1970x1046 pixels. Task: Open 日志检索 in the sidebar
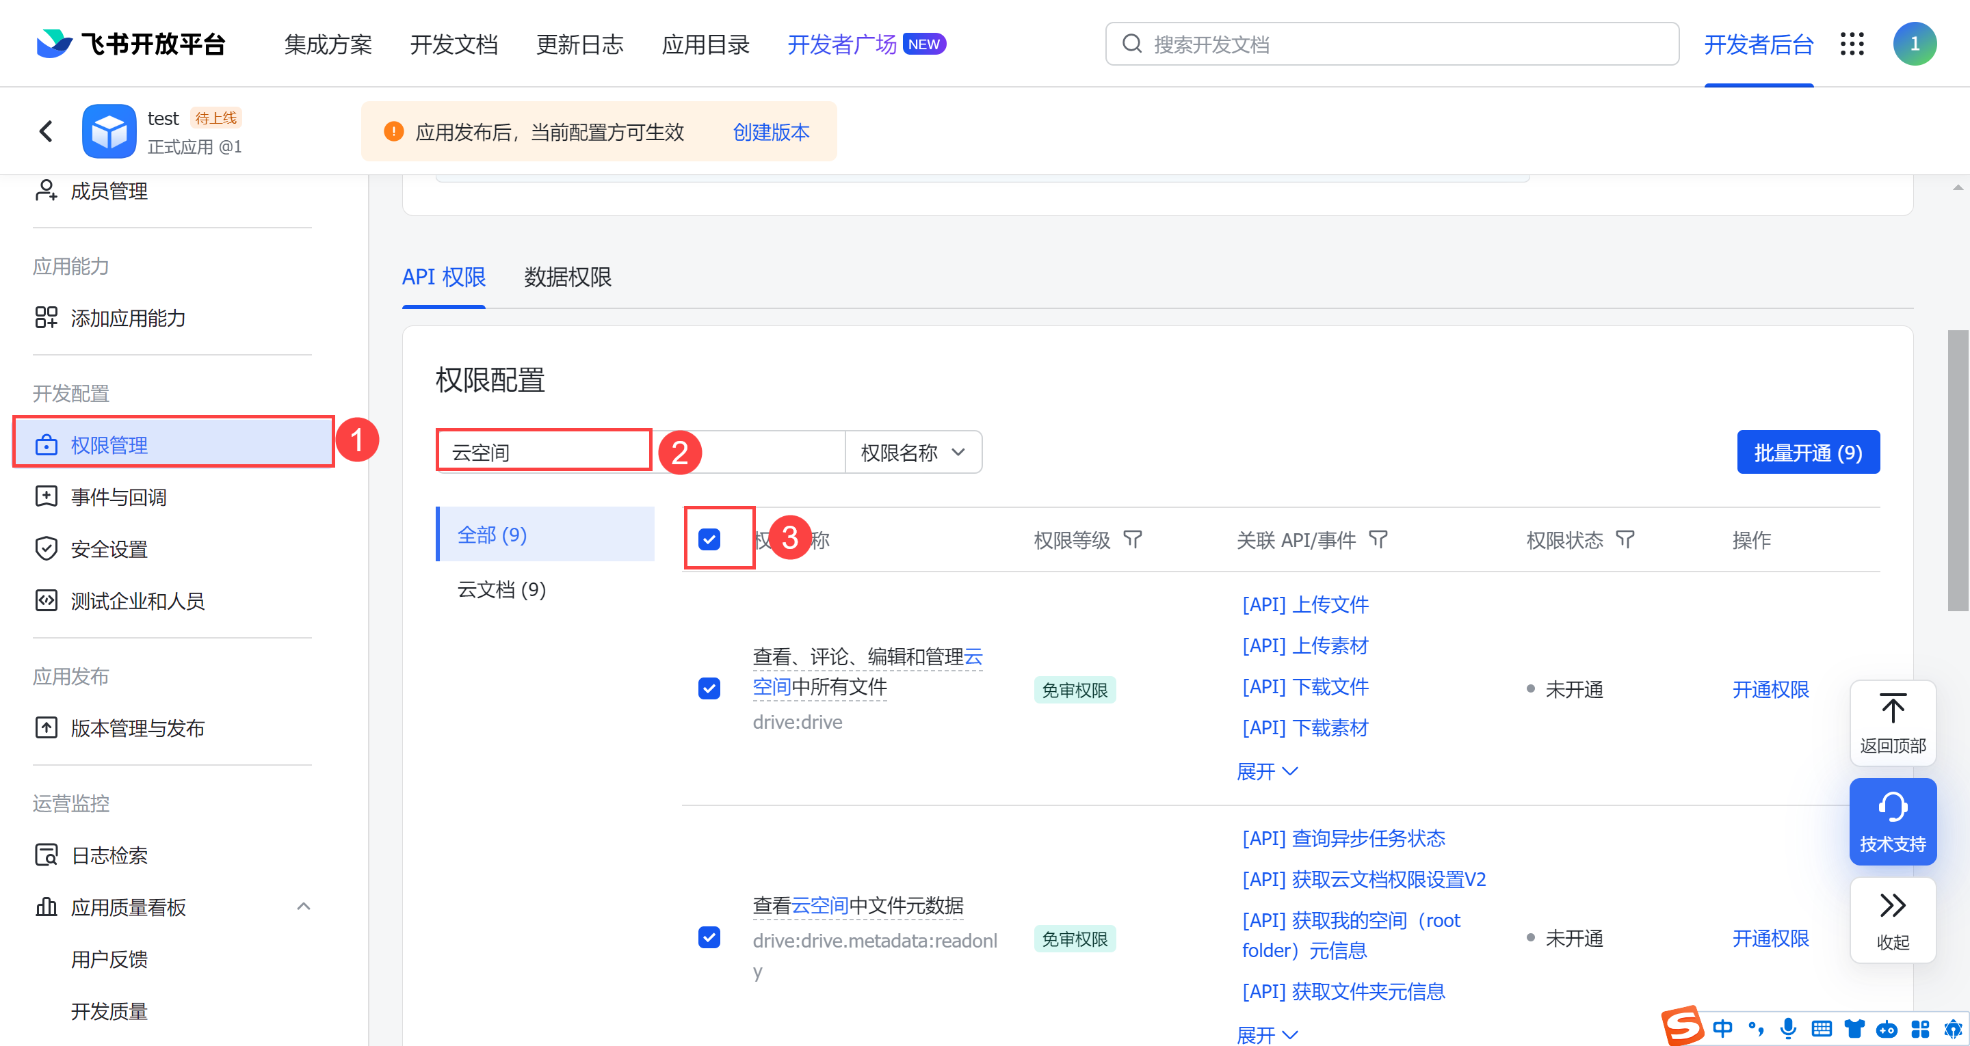[x=92, y=854]
